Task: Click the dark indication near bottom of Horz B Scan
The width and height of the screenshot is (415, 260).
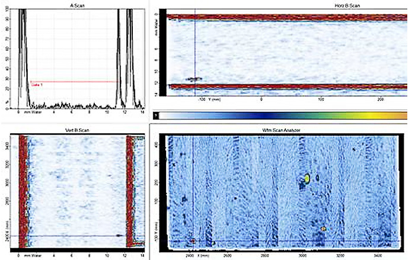Action: click(194, 79)
